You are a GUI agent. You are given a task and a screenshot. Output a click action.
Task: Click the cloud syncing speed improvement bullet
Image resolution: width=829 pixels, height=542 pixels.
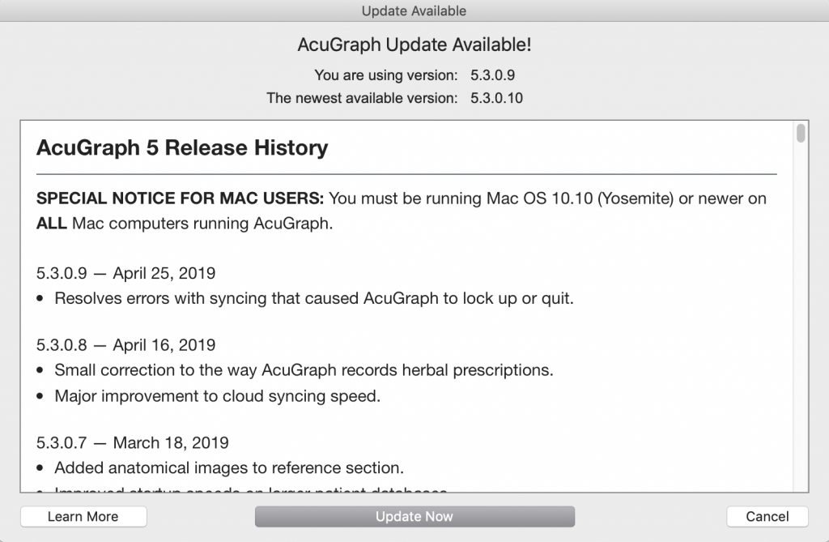(208, 396)
